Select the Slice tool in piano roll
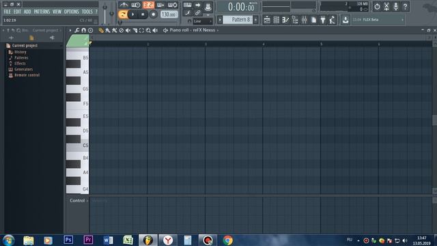 coord(135,30)
